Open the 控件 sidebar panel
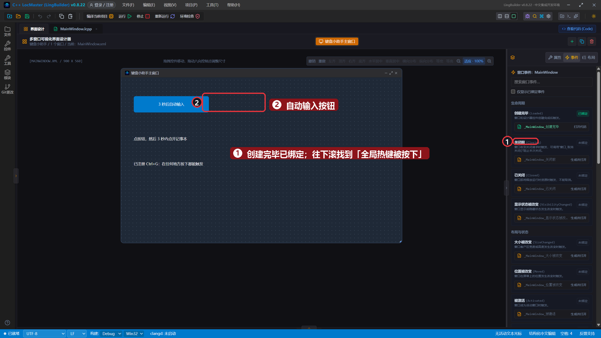The image size is (601, 338). (x=8, y=46)
